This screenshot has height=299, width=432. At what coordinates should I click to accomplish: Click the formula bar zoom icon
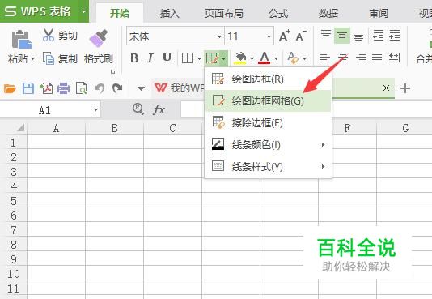tap(138, 109)
